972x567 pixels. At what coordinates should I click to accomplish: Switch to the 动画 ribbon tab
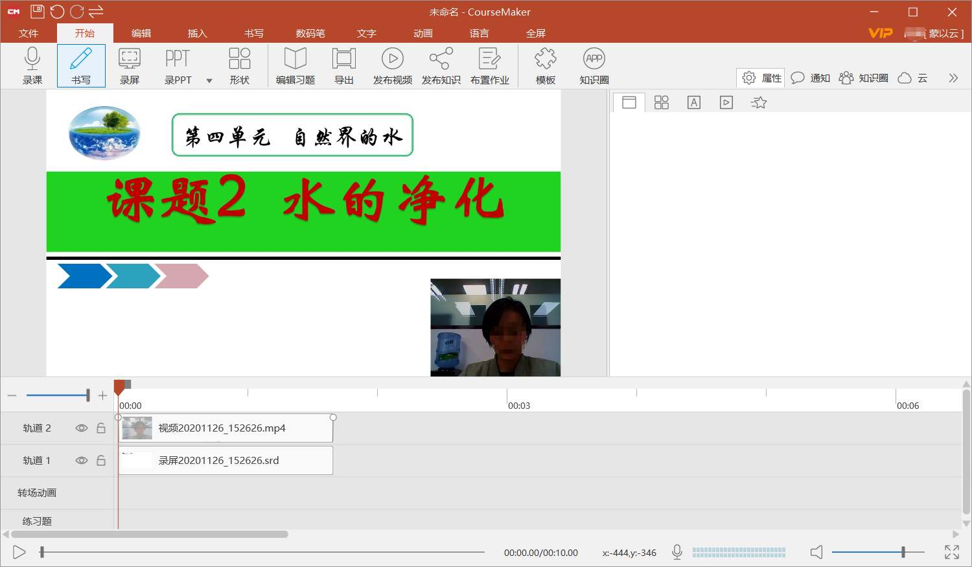[x=423, y=33]
